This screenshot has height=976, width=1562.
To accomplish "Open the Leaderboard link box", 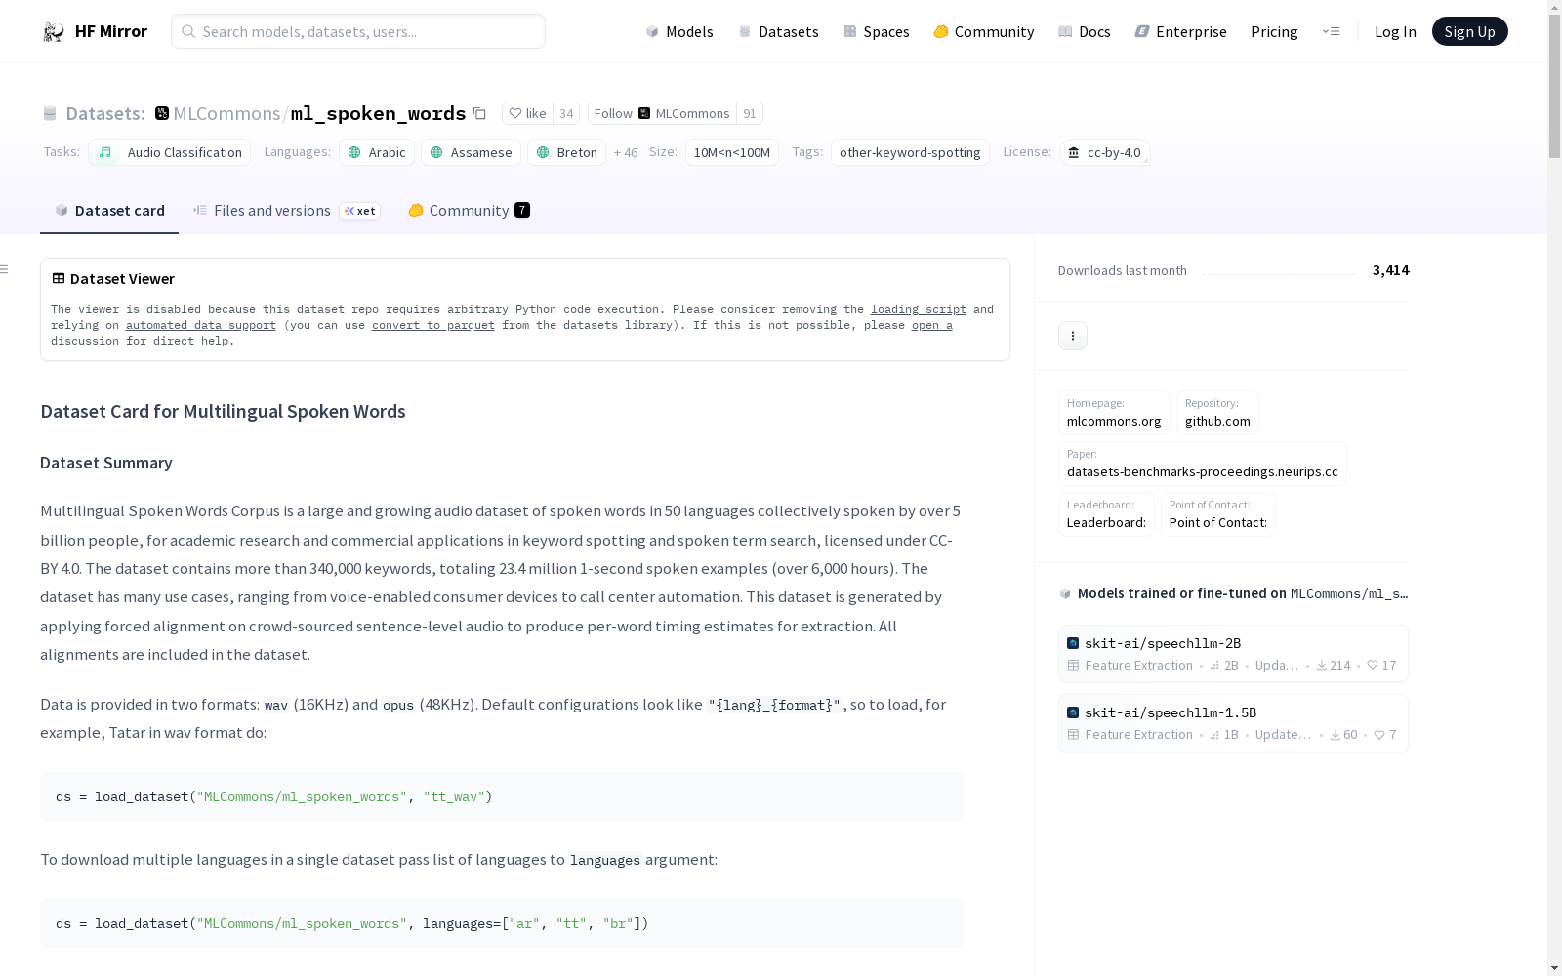I will click(1106, 513).
